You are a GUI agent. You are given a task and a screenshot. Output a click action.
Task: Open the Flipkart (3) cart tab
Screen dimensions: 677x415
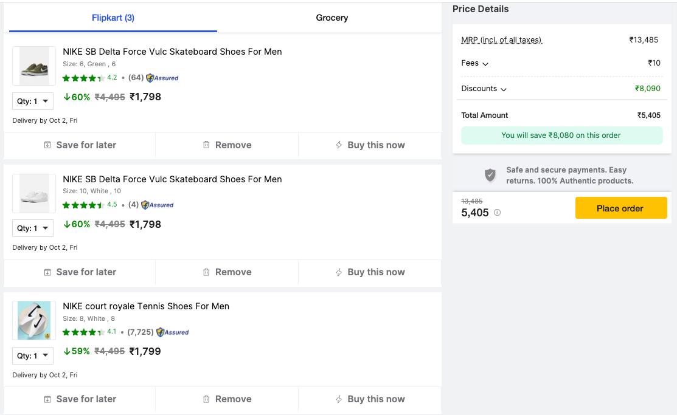(113, 18)
